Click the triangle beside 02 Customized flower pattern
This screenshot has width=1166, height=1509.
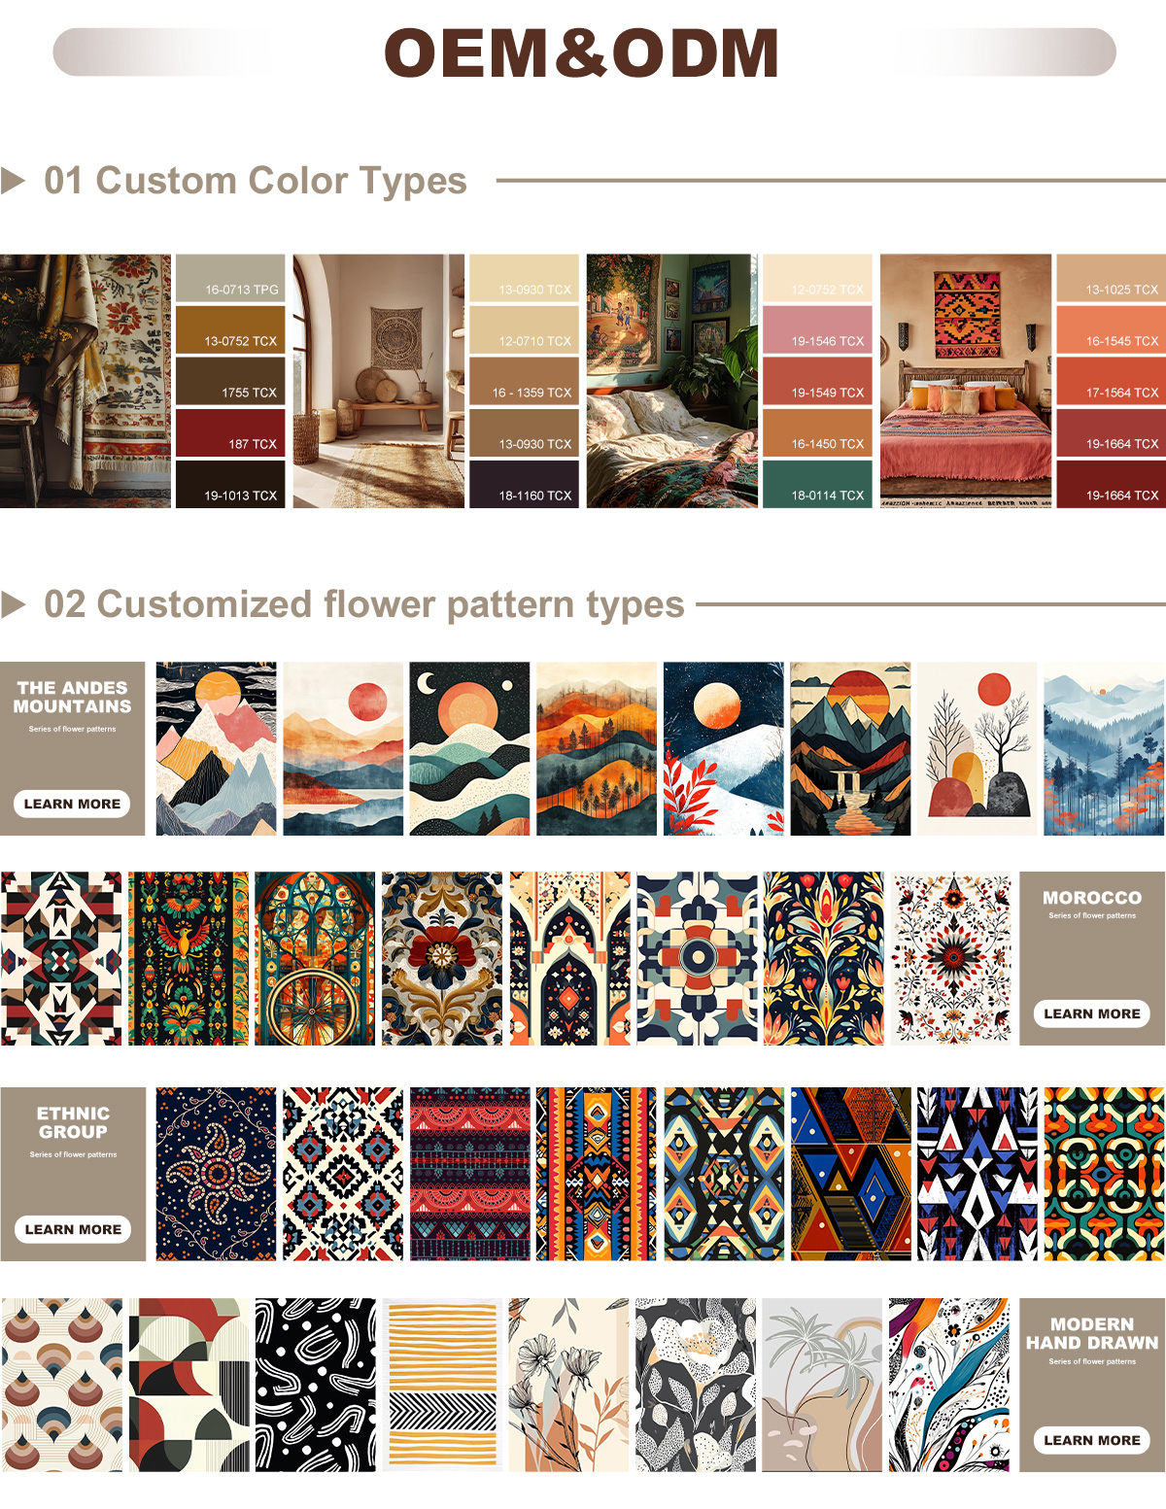tap(13, 604)
